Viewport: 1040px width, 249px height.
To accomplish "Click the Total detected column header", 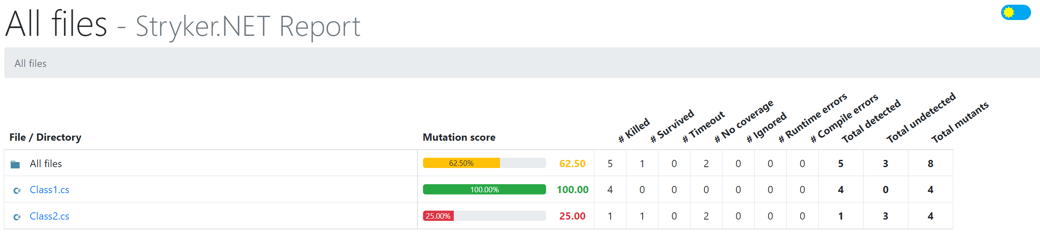I will point(871,121).
